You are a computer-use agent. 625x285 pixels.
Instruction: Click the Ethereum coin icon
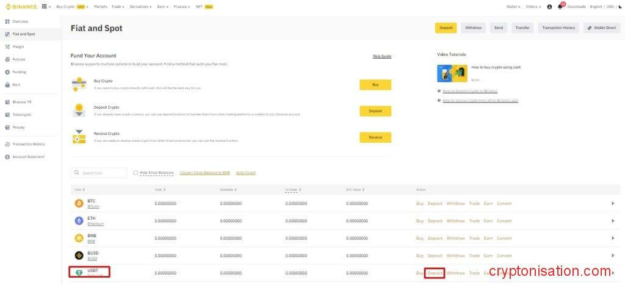79,220
